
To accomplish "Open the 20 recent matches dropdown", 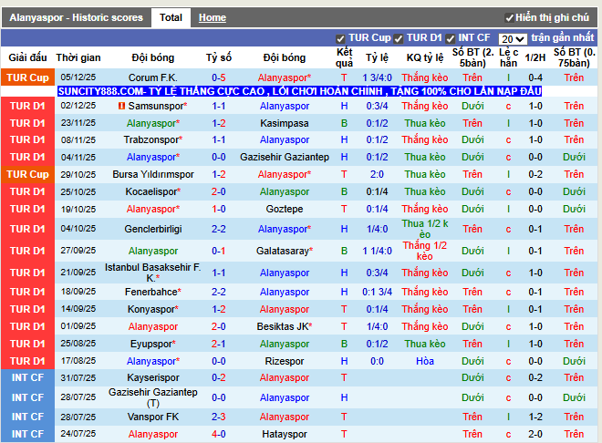I will [x=513, y=38].
